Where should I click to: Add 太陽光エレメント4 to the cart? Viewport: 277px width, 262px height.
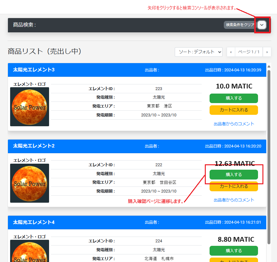click(234, 261)
